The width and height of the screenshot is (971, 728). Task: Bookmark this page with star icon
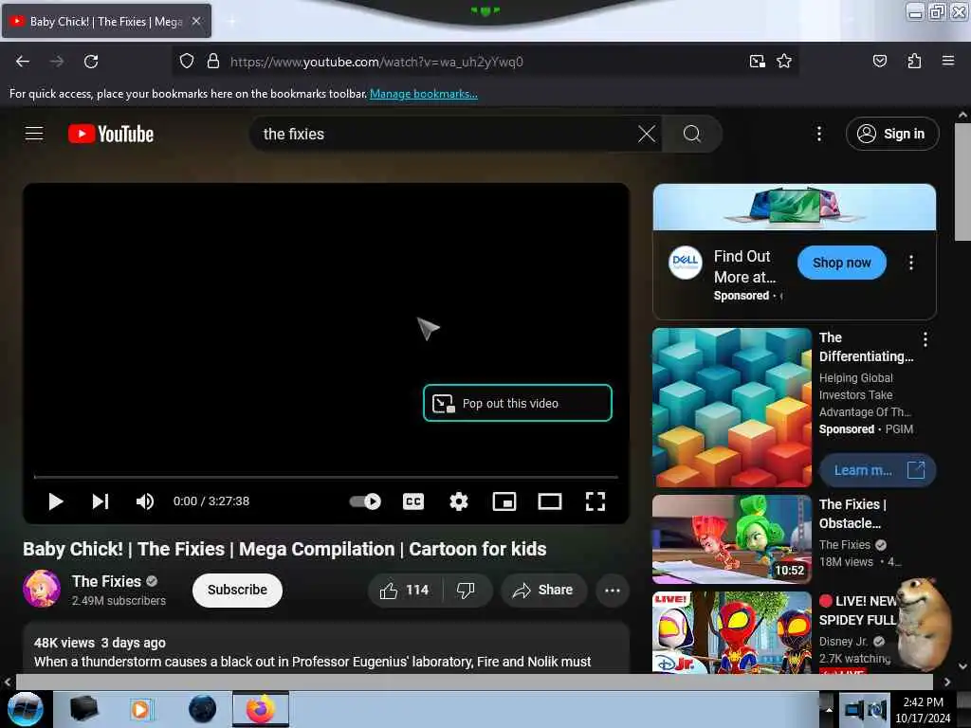tap(784, 61)
